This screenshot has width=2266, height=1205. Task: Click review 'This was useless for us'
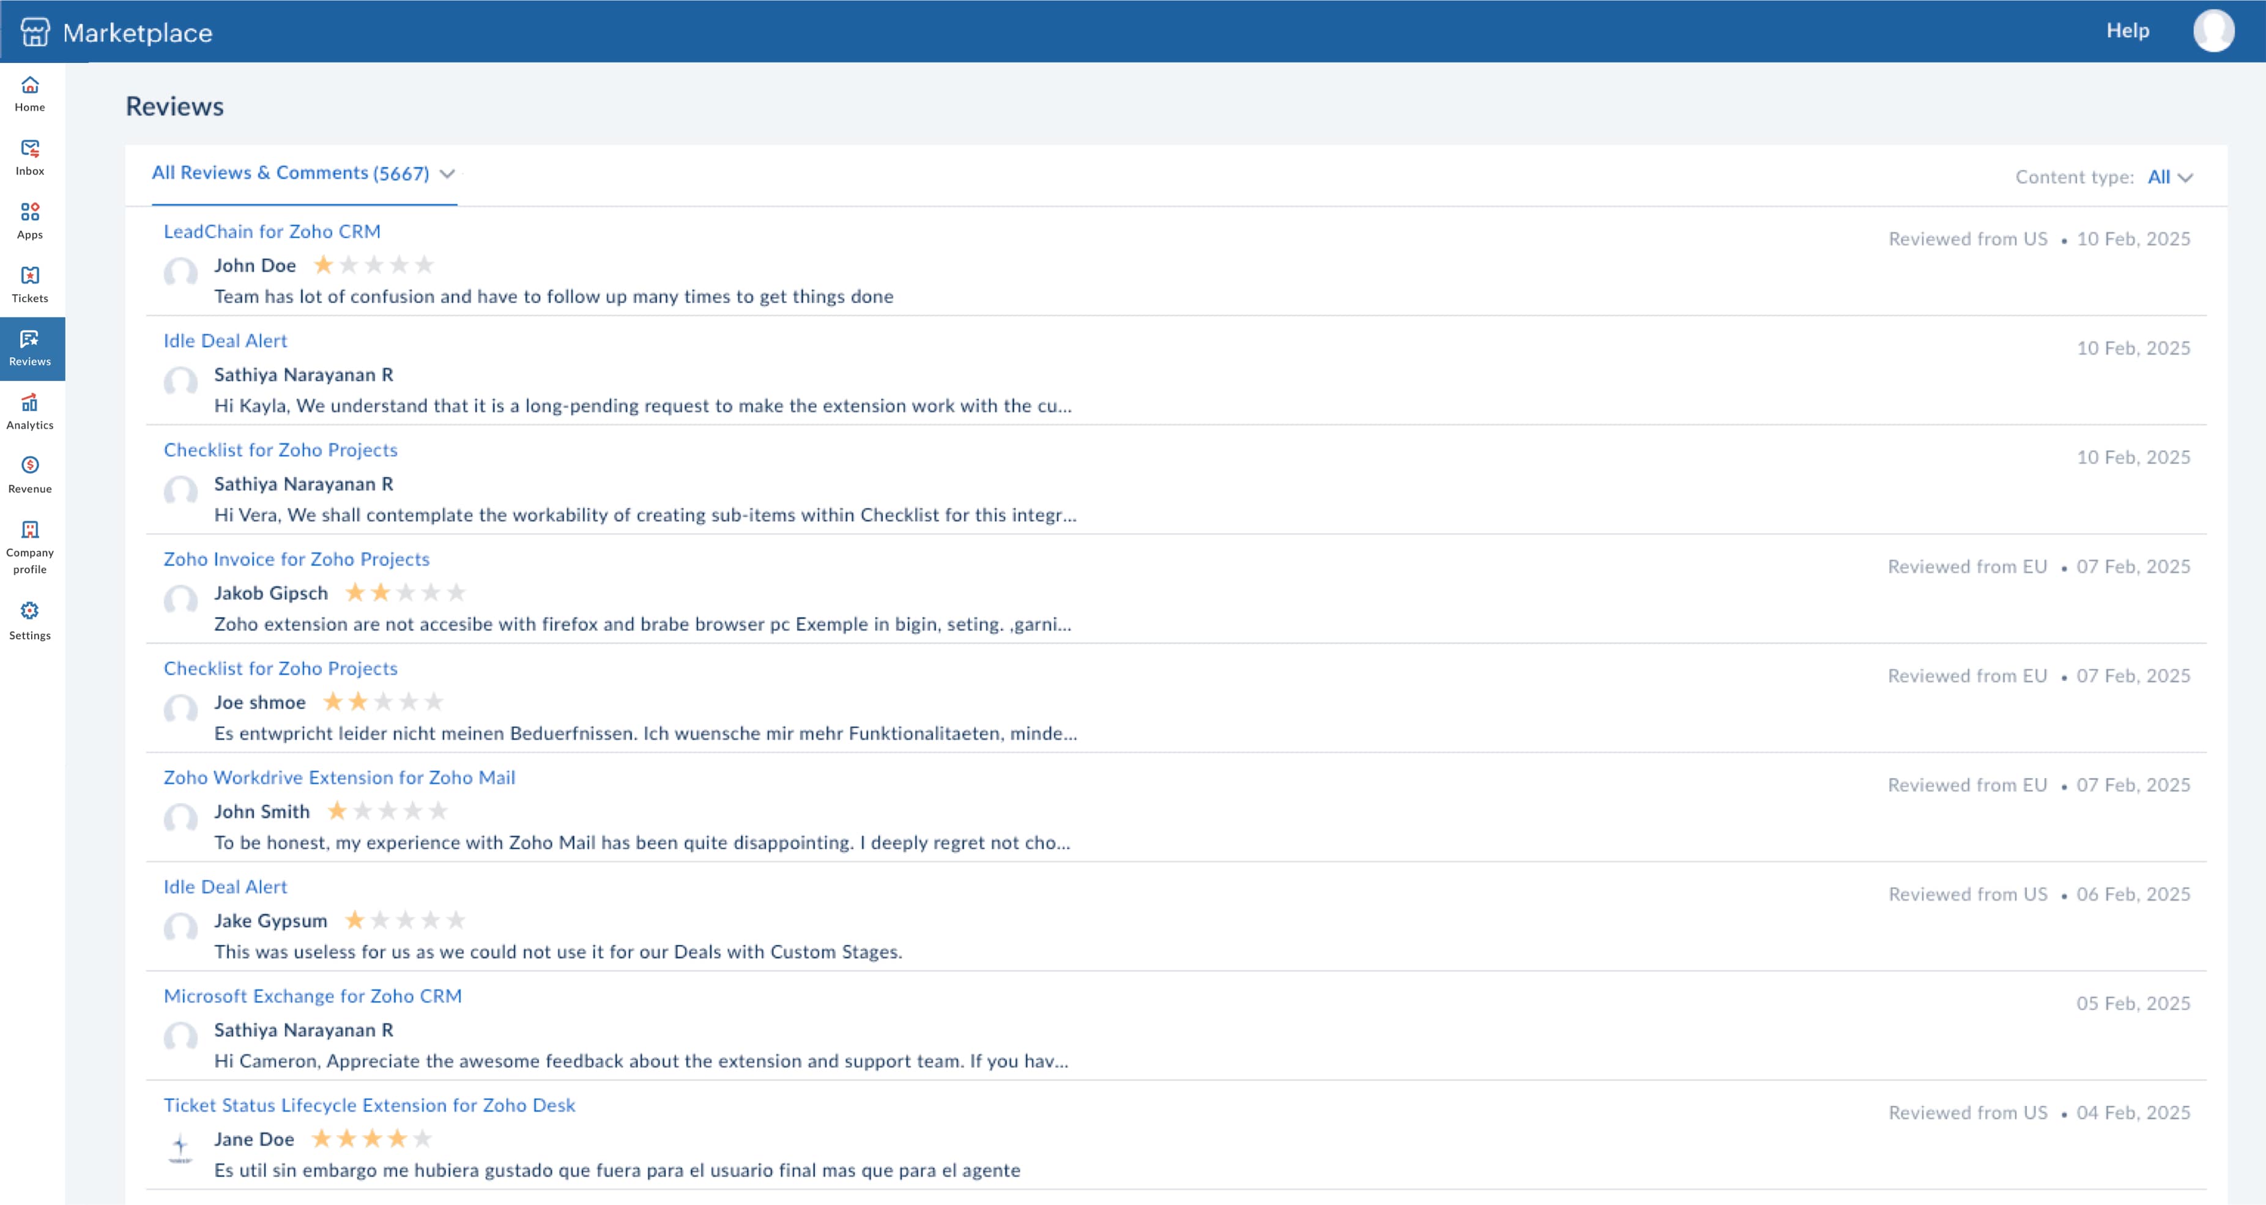[x=559, y=952]
